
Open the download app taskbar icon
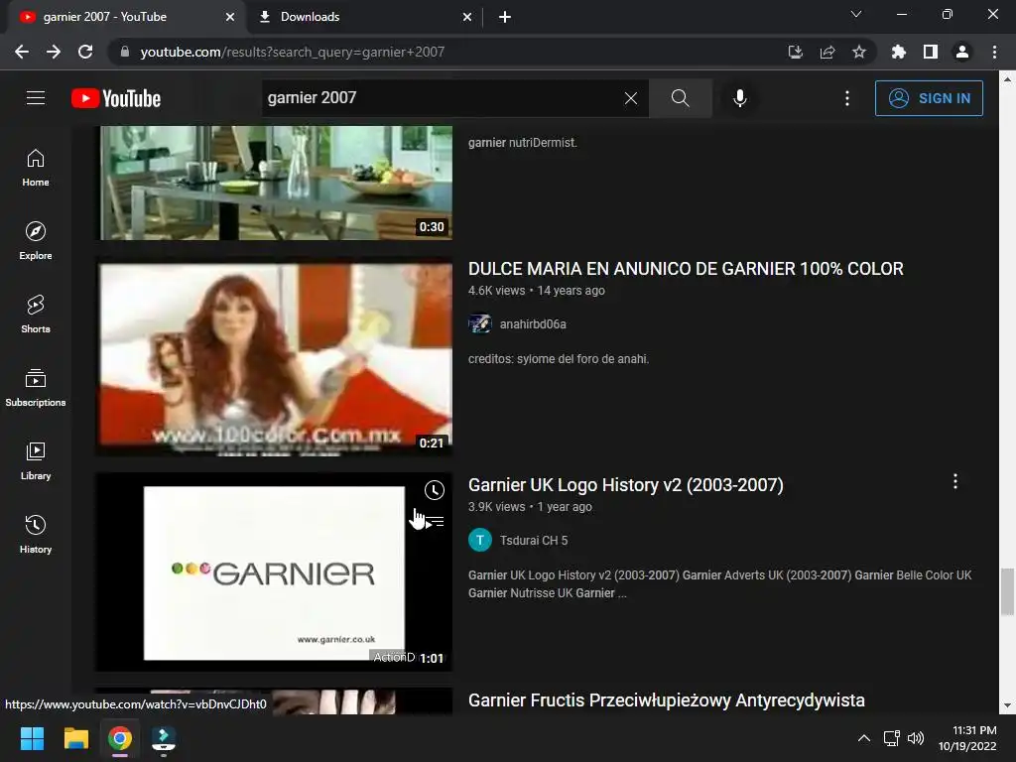164,738
